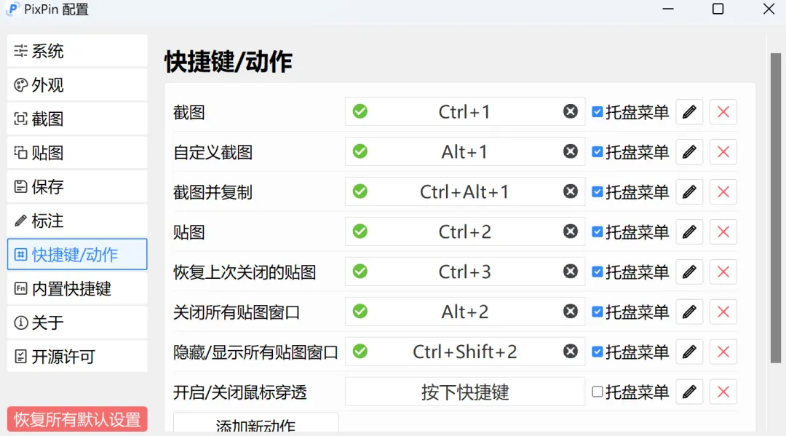
Task: Click the 恢复上次关闭的贴图 action label
Action: [245, 272]
